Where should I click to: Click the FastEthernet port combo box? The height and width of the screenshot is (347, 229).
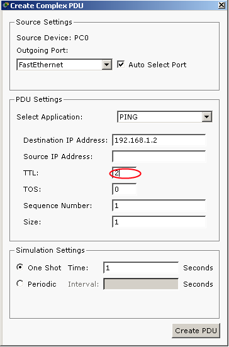[64, 65]
